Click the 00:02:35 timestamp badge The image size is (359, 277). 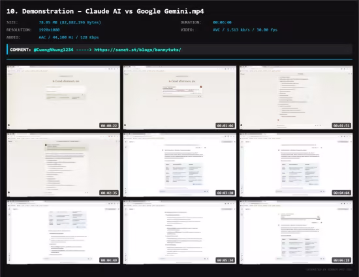point(109,193)
